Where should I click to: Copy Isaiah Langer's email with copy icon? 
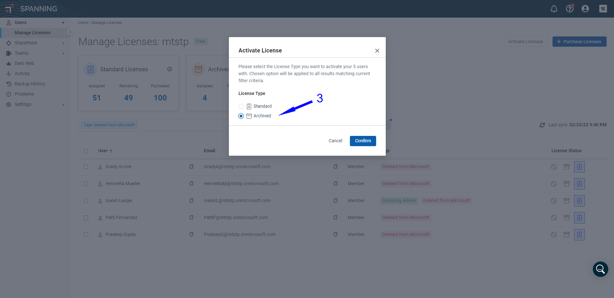coord(335,200)
